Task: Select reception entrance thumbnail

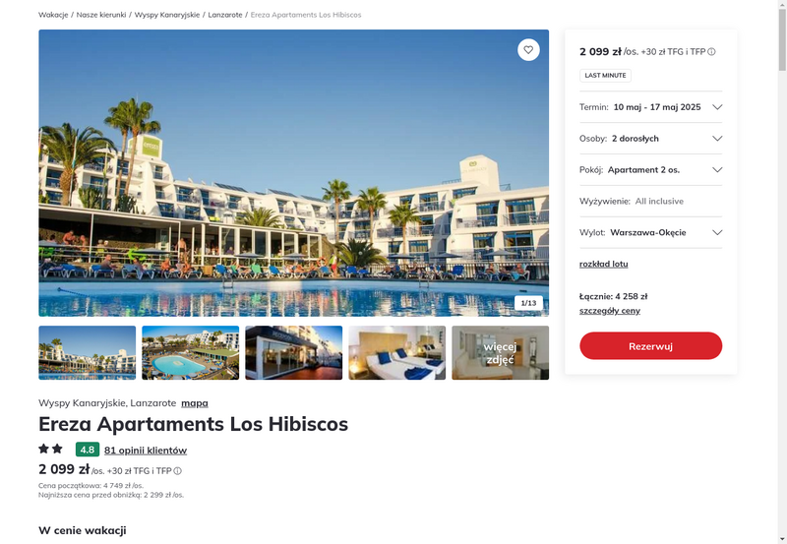Action: [293, 353]
